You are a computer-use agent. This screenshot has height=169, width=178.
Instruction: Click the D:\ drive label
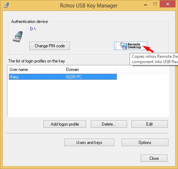pyautogui.click(x=33, y=29)
